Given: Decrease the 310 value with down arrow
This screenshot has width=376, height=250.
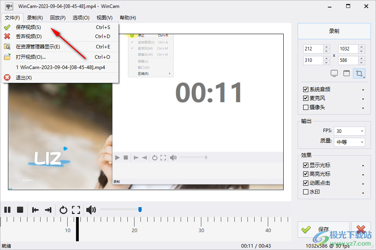Looking at the screenshot, I should click(327, 63).
